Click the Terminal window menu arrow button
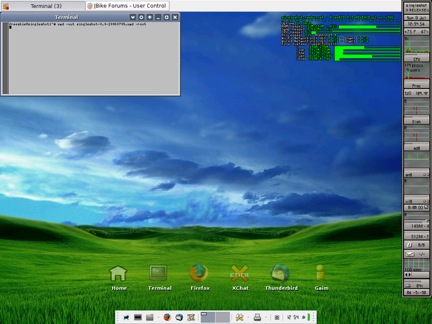 [133, 18]
